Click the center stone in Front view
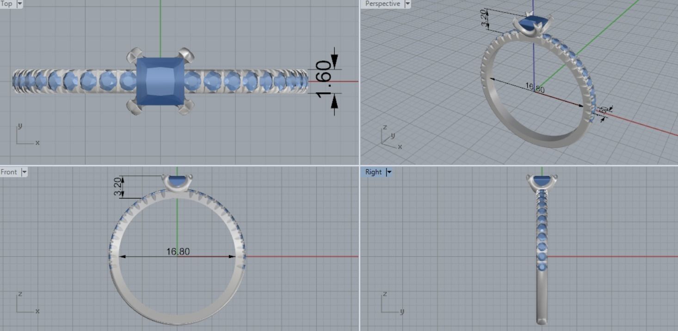This screenshot has height=331, width=678. click(x=178, y=181)
